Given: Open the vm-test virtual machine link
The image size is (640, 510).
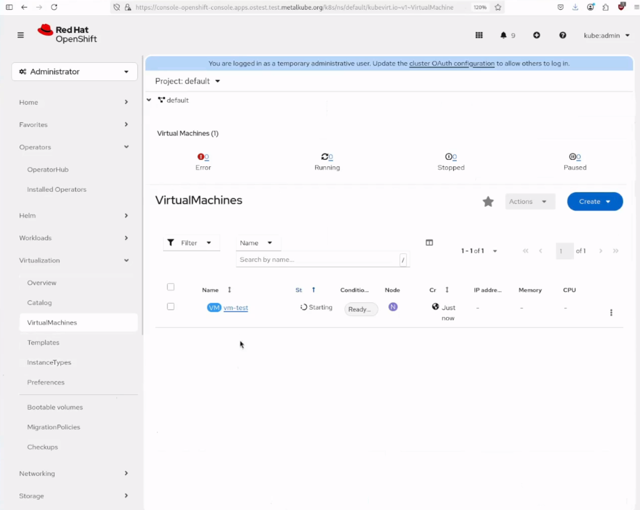Looking at the screenshot, I should coord(235,308).
